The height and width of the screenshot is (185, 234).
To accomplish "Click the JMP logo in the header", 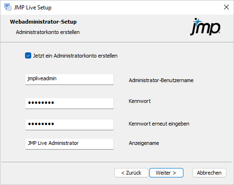I will (x=205, y=27).
